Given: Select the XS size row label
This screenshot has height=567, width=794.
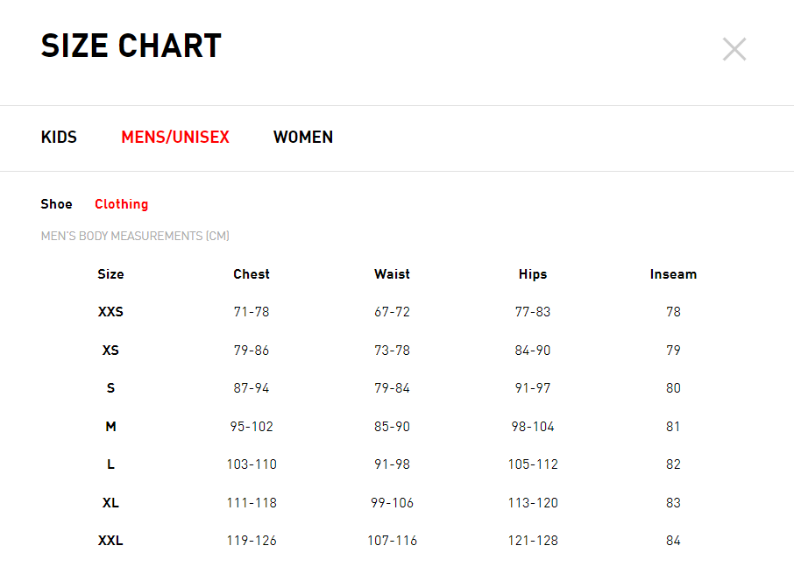Looking at the screenshot, I should (x=111, y=350).
